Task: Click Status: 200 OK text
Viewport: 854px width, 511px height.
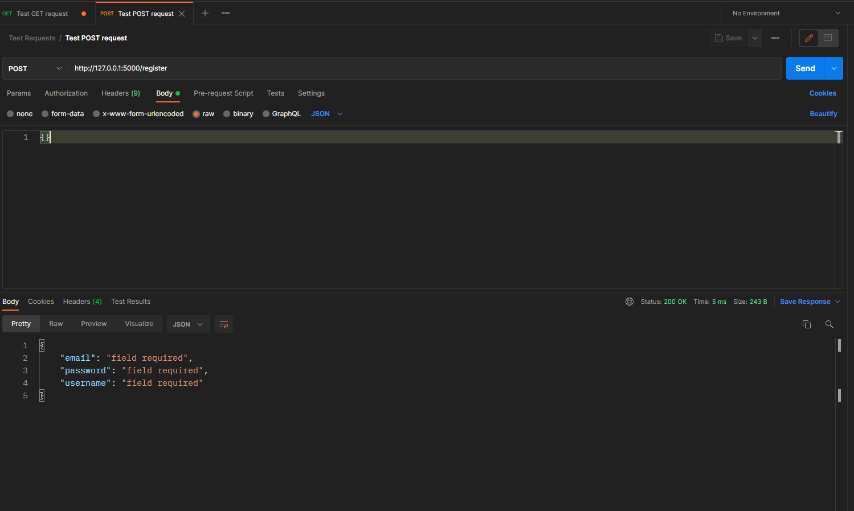Action: 663,302
